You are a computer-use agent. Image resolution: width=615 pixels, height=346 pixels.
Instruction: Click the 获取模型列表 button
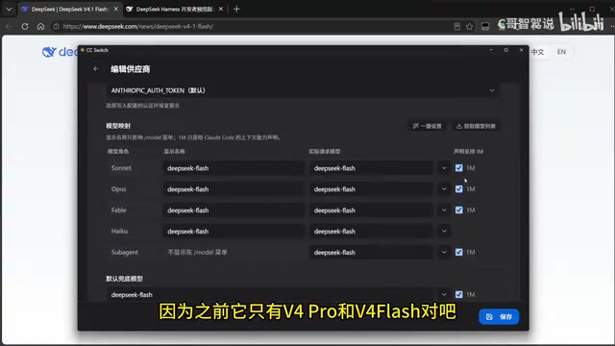(x=476, y=126)
